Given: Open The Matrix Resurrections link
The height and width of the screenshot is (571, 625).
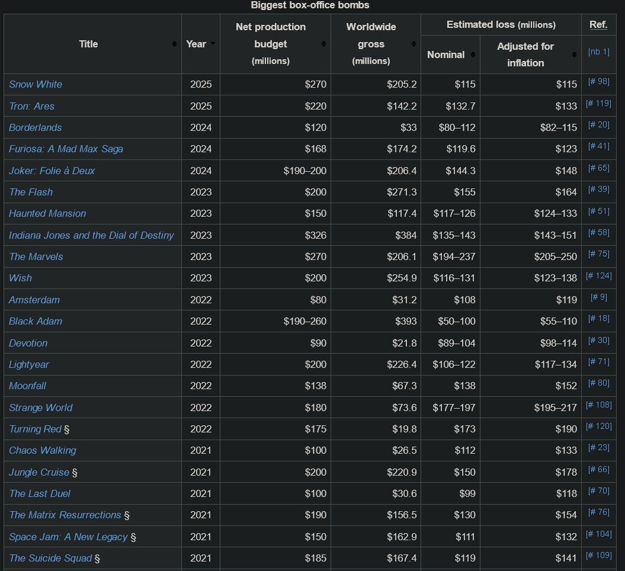Looking at the screenshot, I should pos(65,515).
